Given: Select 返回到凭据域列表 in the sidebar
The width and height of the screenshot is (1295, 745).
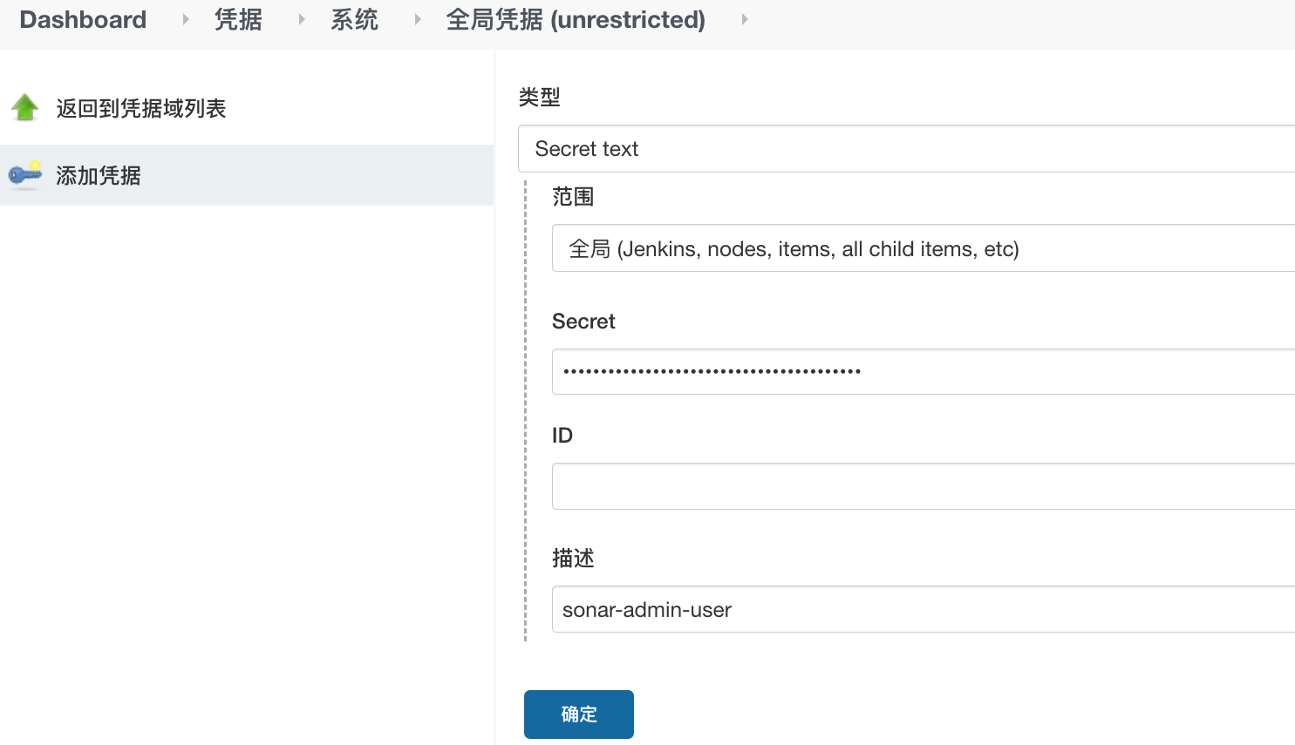Looking at the screenshot, I should 141,108.
